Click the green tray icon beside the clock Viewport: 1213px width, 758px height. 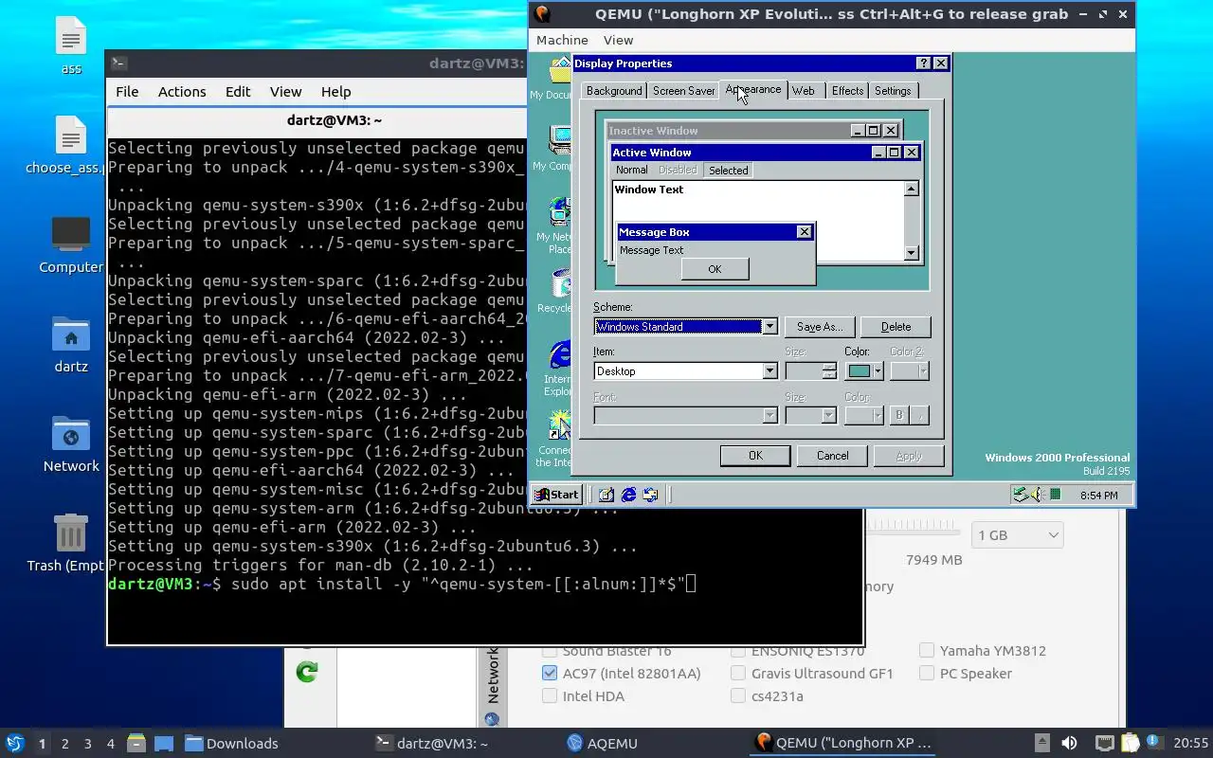(1055, 495)
